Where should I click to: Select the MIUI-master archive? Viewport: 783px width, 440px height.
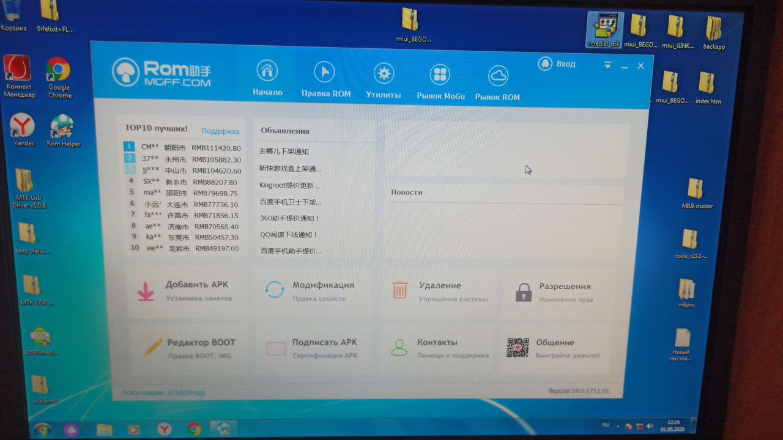(697, 194)
